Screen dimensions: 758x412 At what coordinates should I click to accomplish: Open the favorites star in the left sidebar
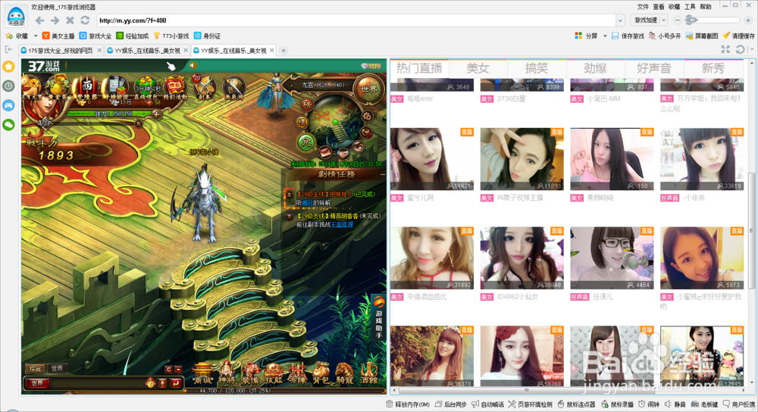tap(8, 67)
